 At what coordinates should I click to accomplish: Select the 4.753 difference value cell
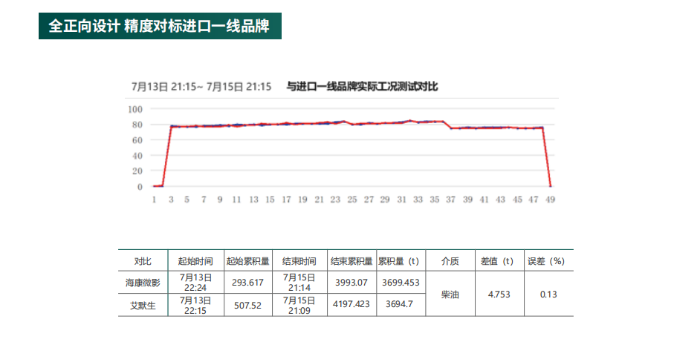[498, 294]
